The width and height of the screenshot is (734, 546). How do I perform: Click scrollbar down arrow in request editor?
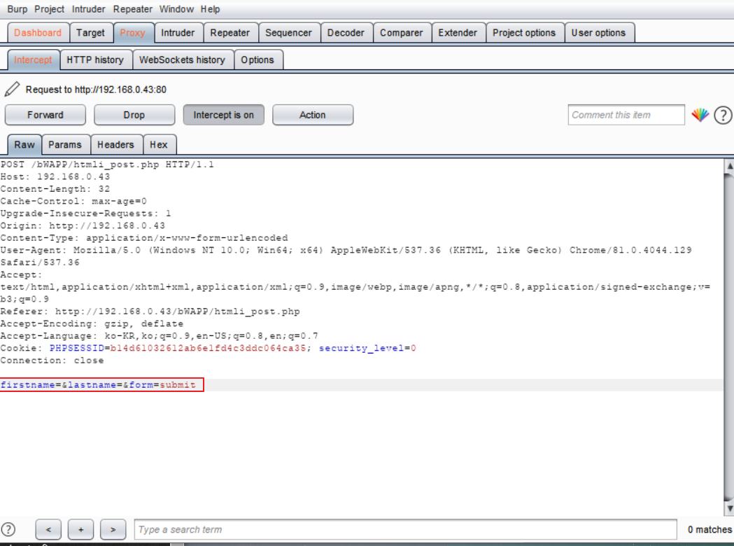point(729,508)
